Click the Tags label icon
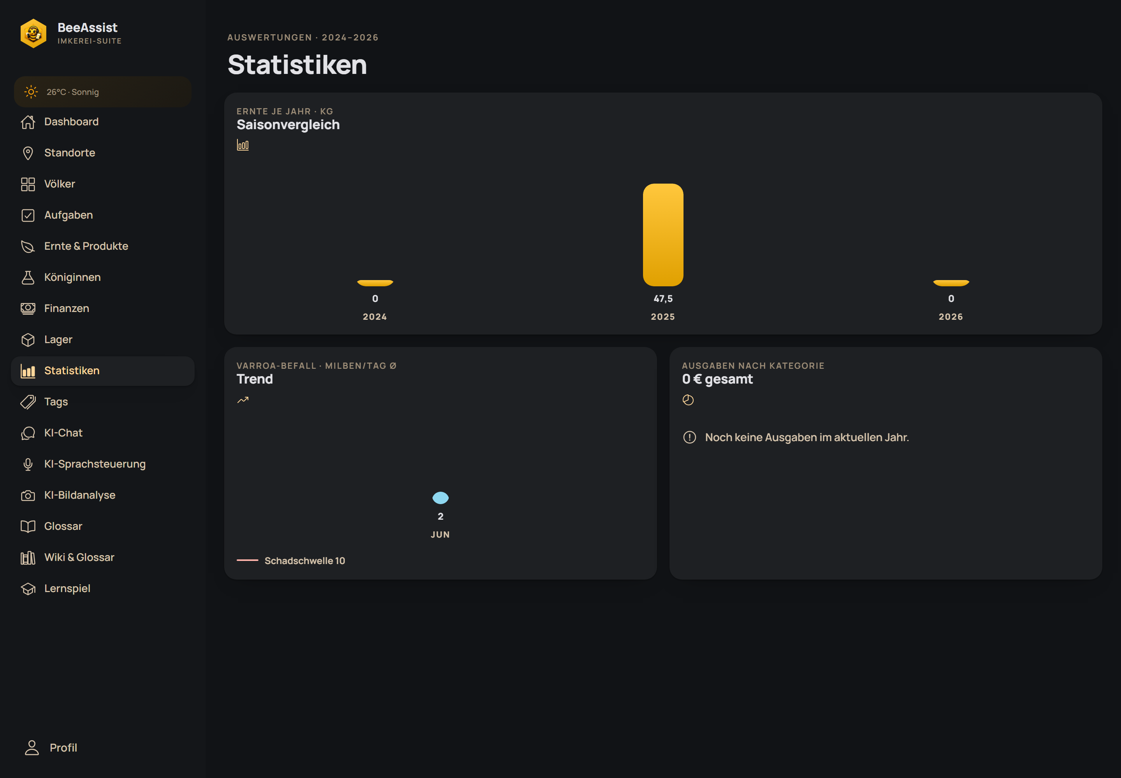This screenshot has height=778, width=1121. point(28,402)
